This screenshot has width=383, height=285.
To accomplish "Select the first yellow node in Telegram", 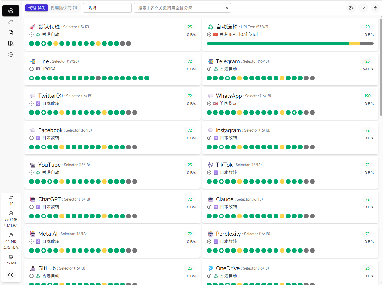I will click(x=240, y=78).
